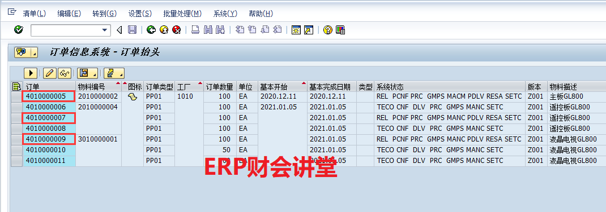Viewport: 606px width, 212px height.
Task: Click the pencil Change order icon
Action: tap(50, 73)
